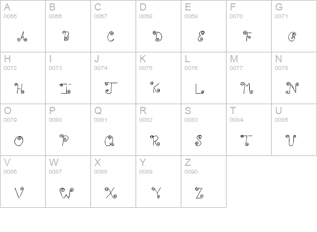Image resolution: width=317 pixels, height=232 pixels.
Task: Select the M glyph cell 0077
Action: (x=249, y=78)
